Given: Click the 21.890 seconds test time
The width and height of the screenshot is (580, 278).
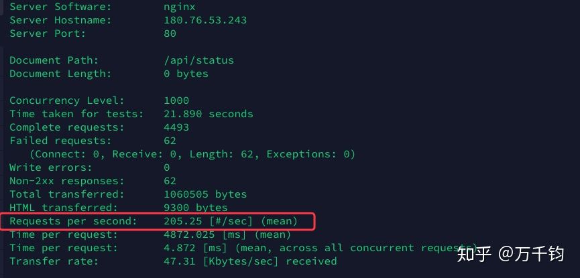Looking at the screenshot, I should (x=208, y=114).
